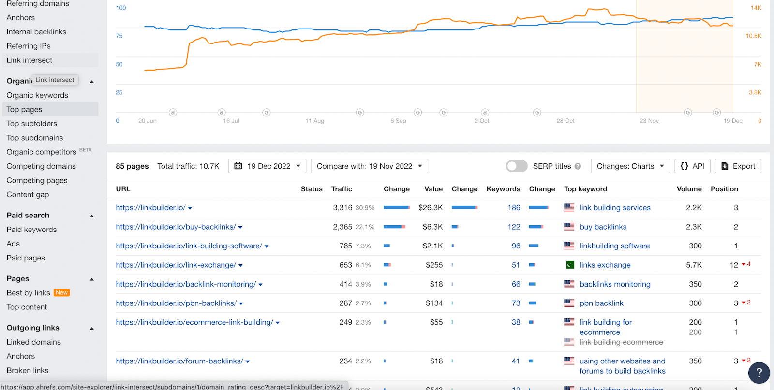The width and height of the screenshot is (774, 390).
Task: Open the Changes: Charts dropdown
Action: (x=630, y=166)
